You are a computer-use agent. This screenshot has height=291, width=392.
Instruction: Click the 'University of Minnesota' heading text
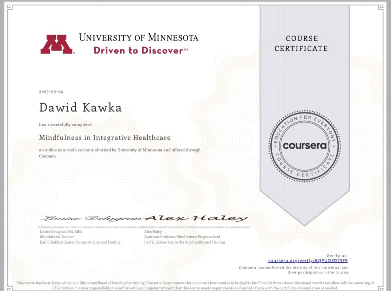tap(139, 37)
